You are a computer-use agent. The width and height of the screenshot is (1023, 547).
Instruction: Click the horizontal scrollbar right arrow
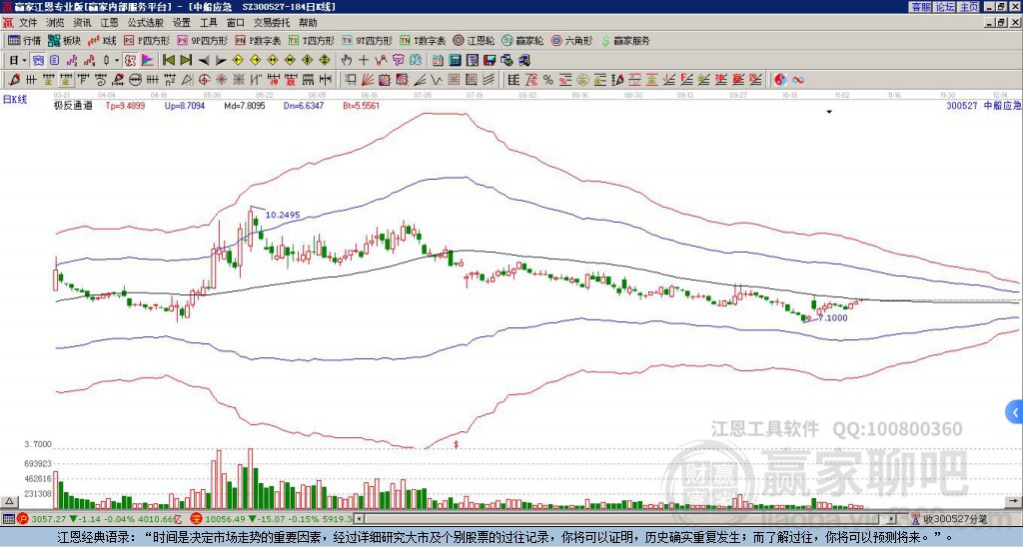pos(892,519)
